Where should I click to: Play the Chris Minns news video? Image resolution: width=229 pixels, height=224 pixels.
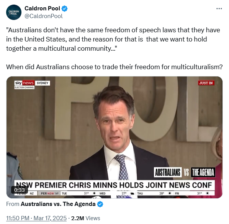pyautogui.click(x=114, y=137)
